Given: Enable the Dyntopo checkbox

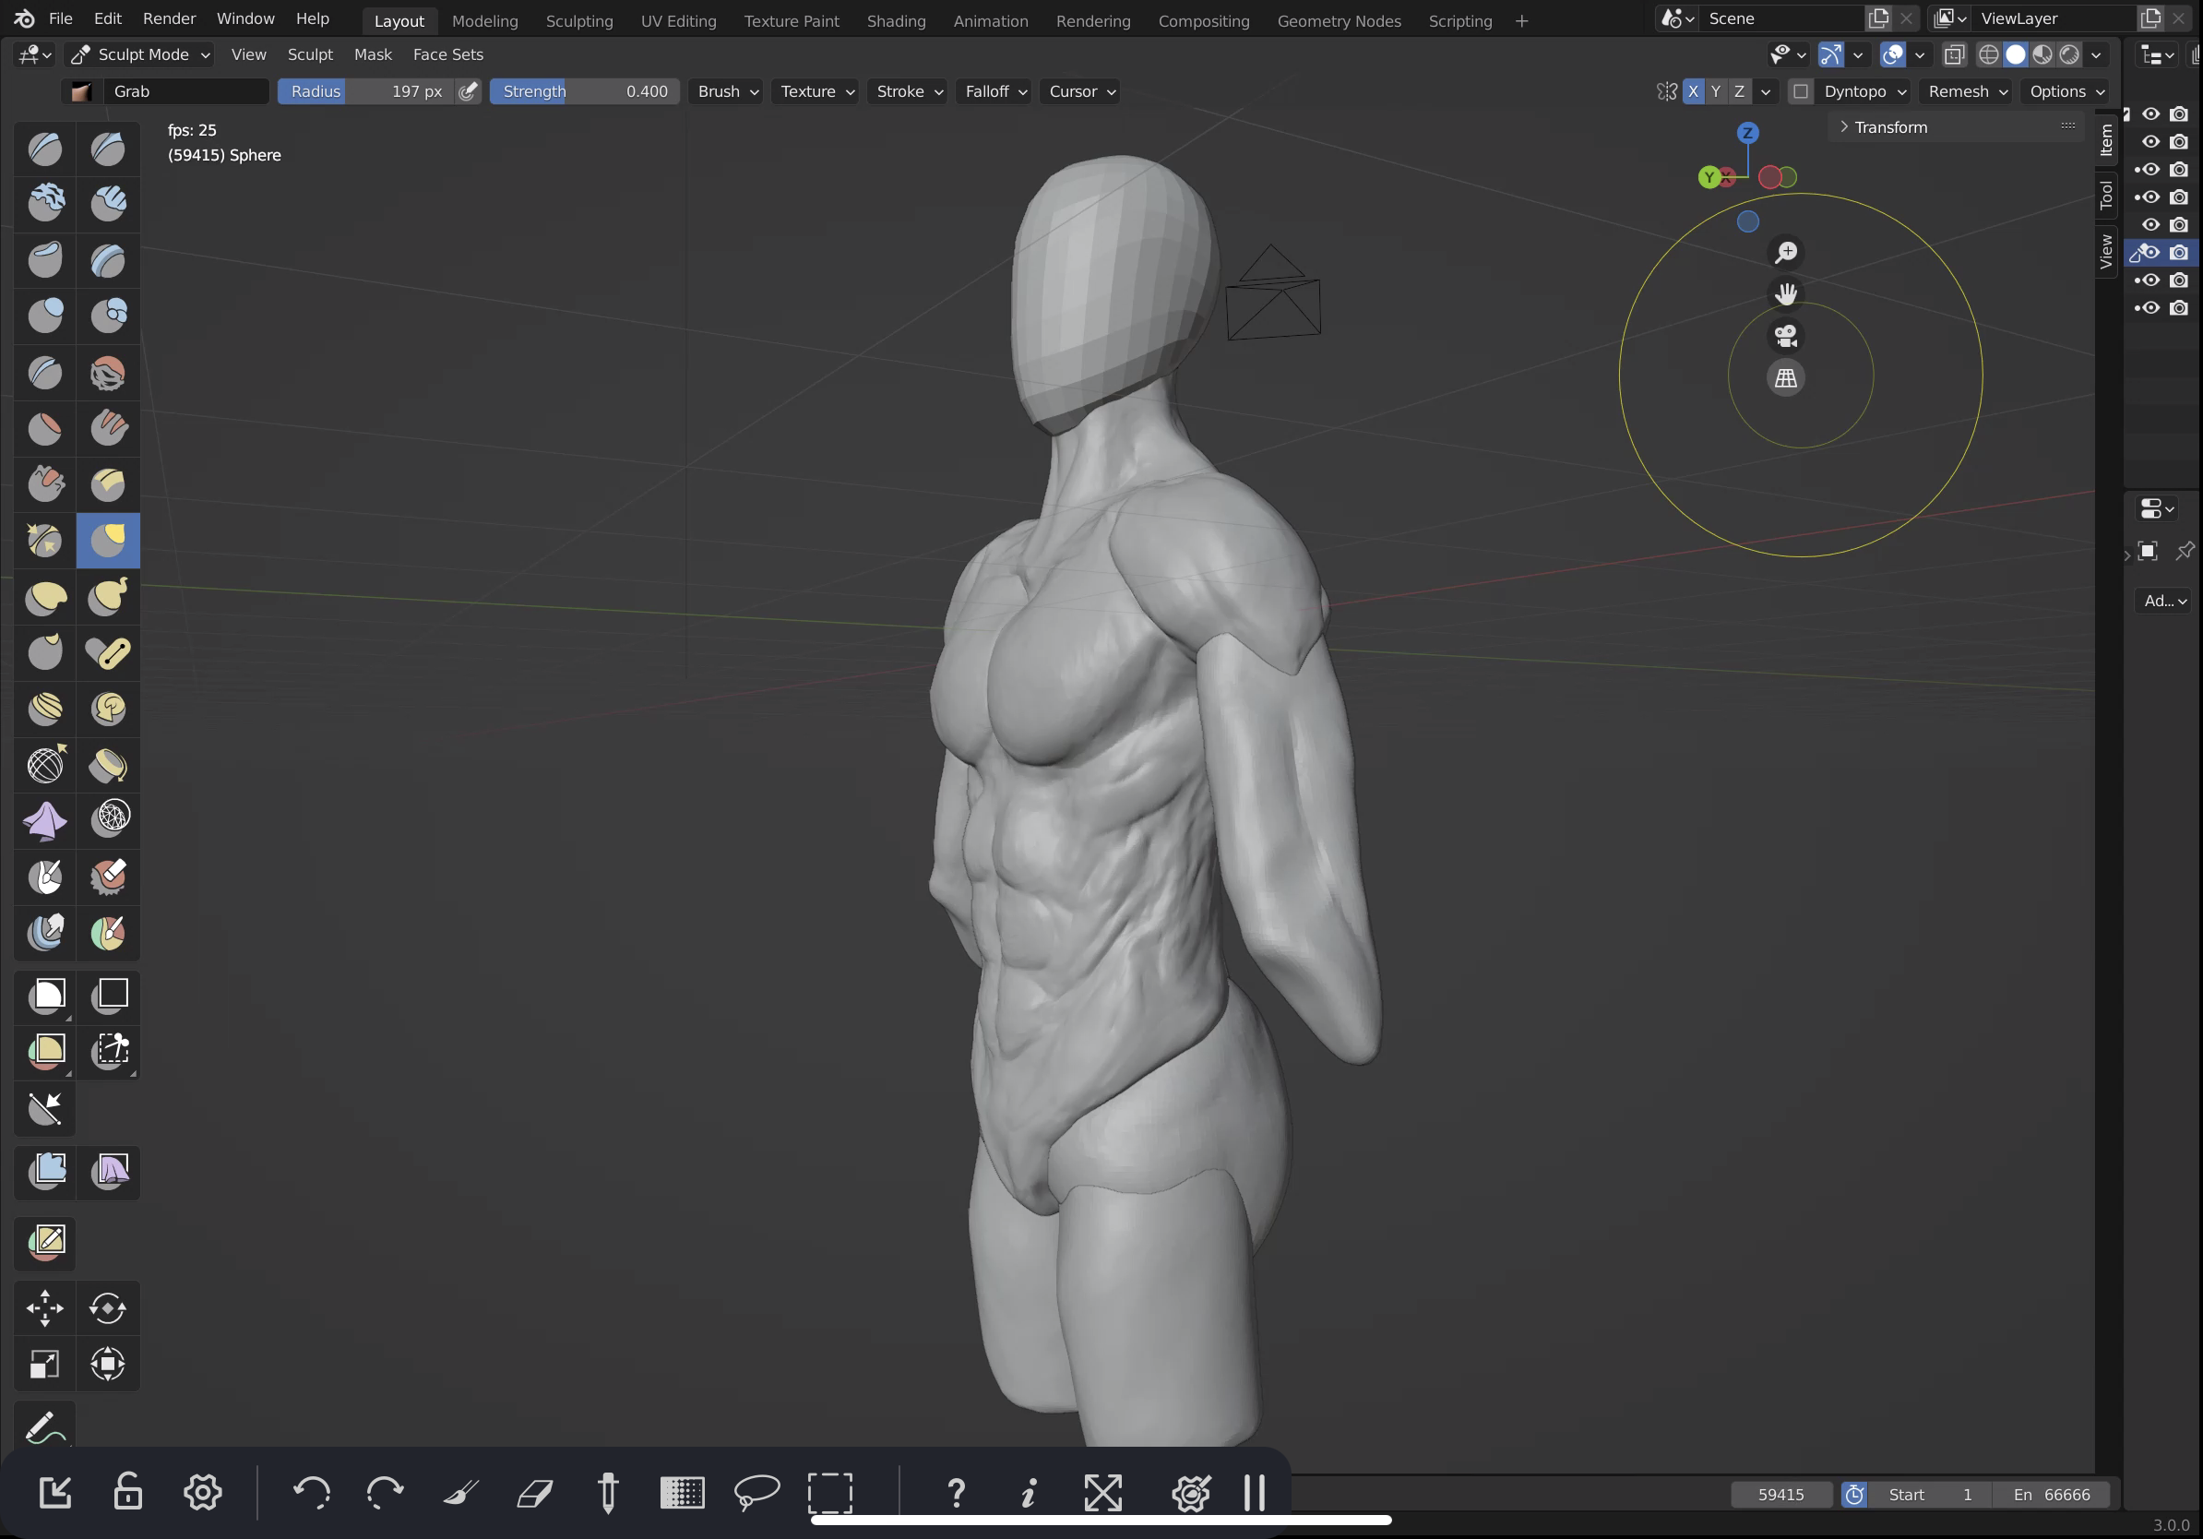Looking at the screenshot, I should coord(1800,91).
